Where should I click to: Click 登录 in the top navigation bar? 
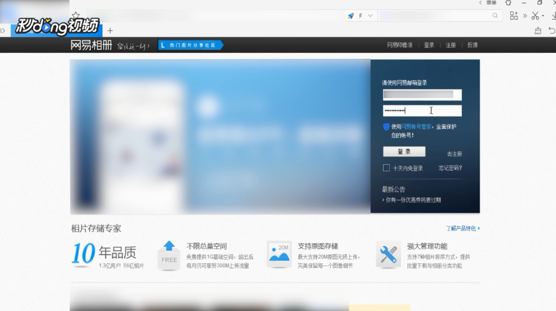click(429, 45)
